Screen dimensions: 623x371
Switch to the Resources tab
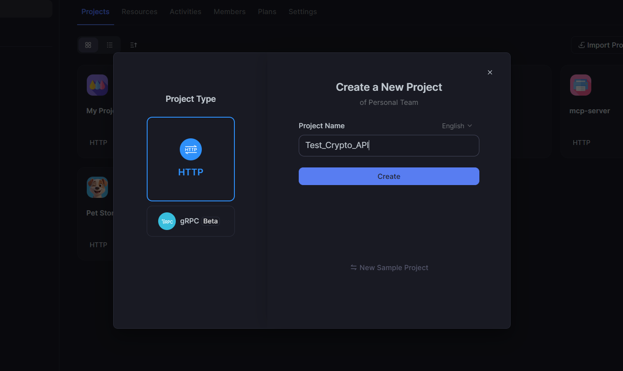click(x=139, y=11)
